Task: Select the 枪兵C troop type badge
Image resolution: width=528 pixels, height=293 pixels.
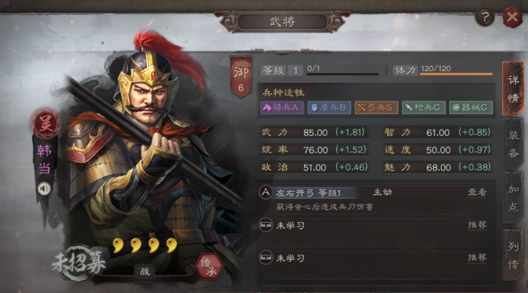Action: [x=424, y=107]
